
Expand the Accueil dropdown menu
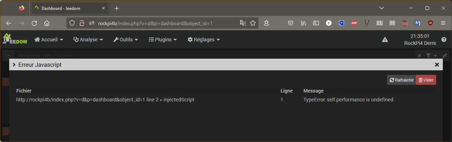[x=49, y=40]
